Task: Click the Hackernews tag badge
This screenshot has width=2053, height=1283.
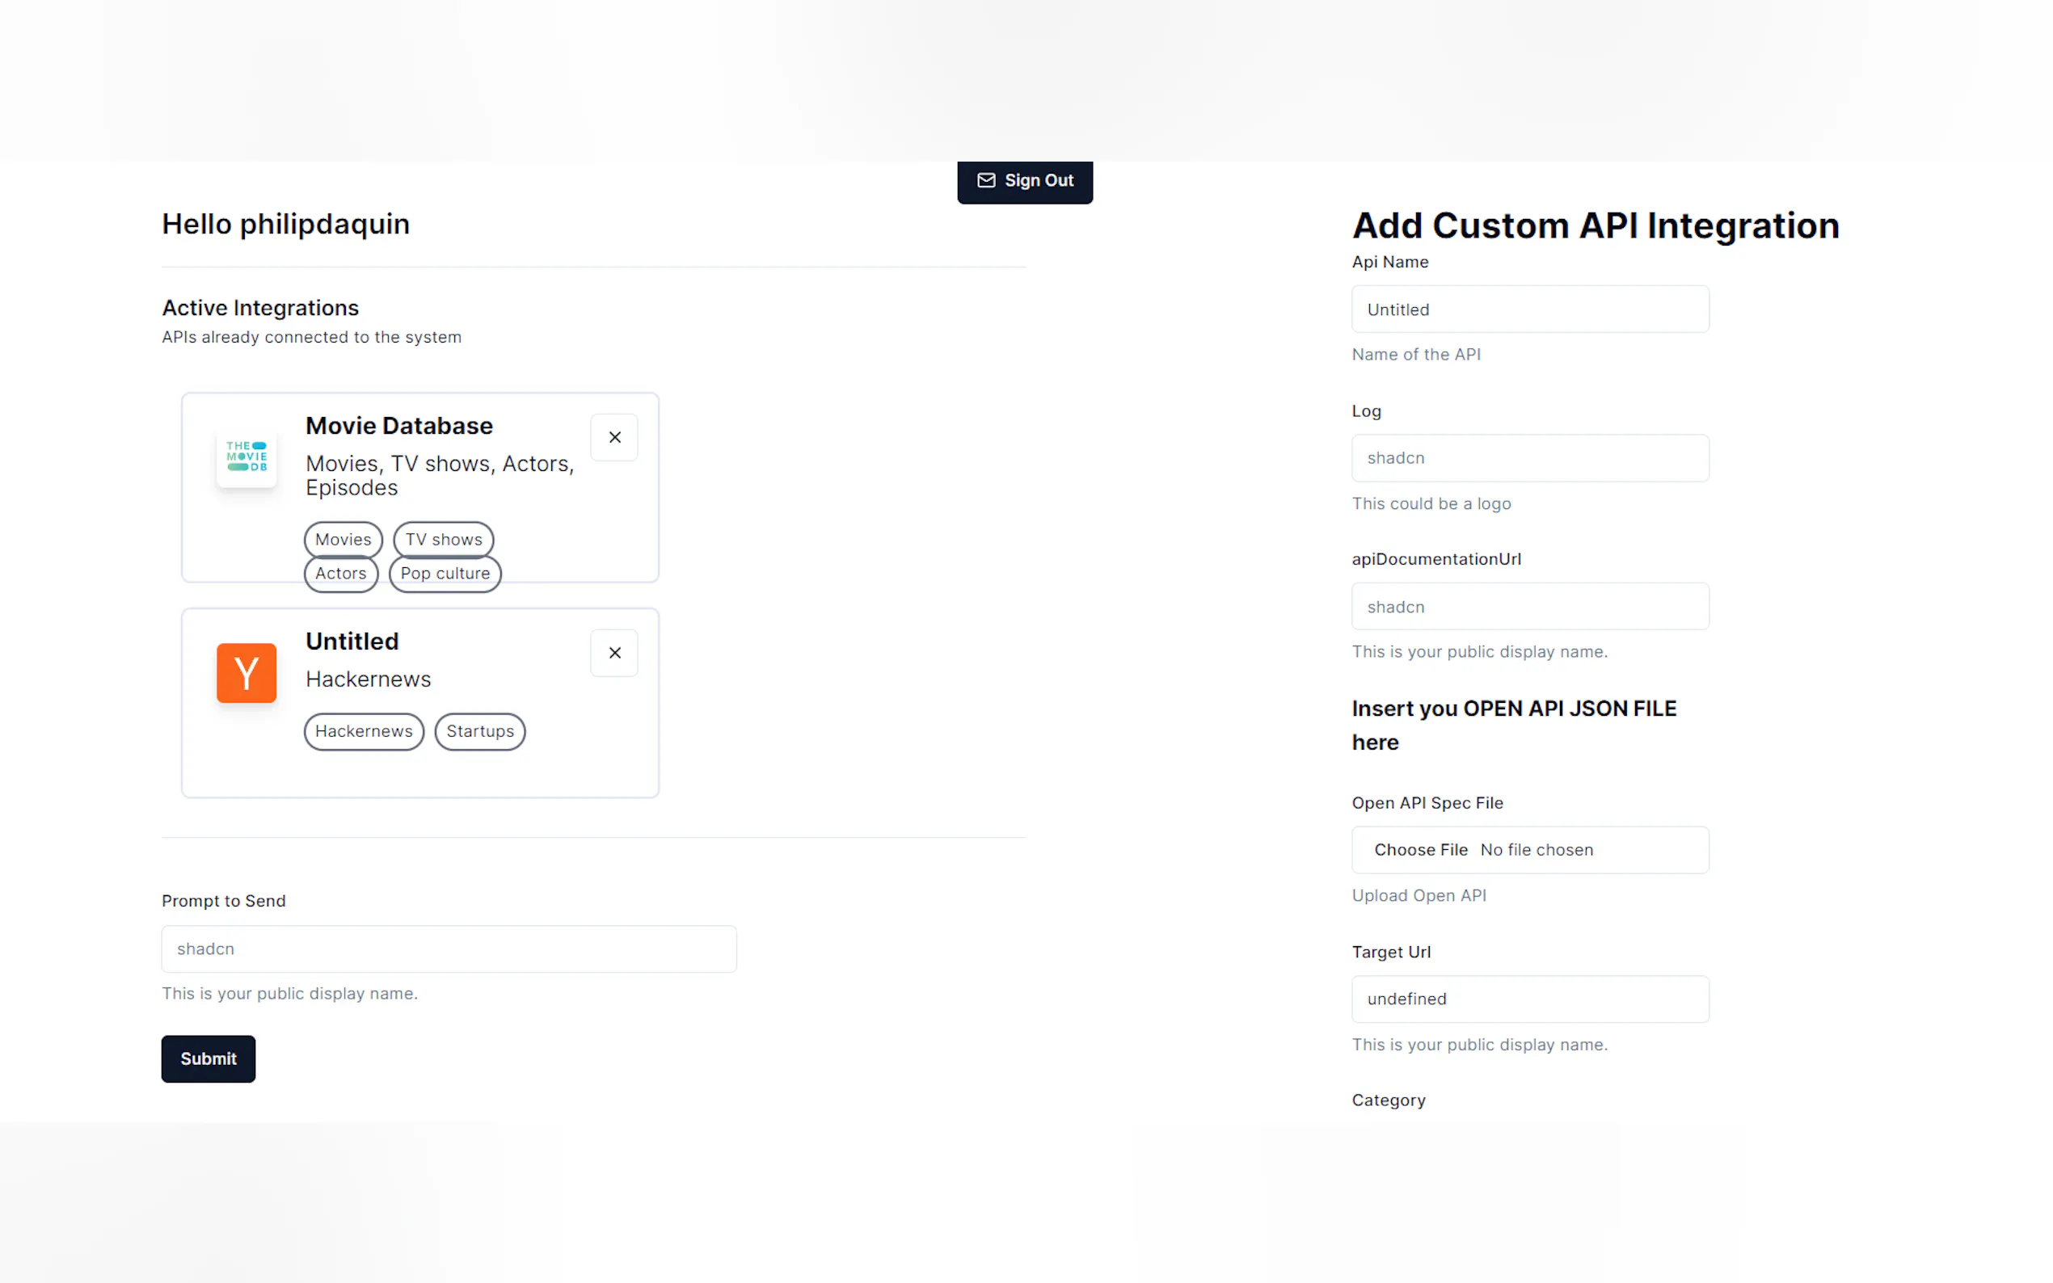Action: coord(363,731)
